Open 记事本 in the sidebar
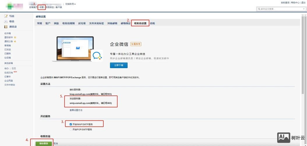 (x=8, y=77)
